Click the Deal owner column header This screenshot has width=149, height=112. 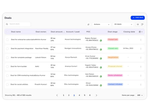point(41,32)
